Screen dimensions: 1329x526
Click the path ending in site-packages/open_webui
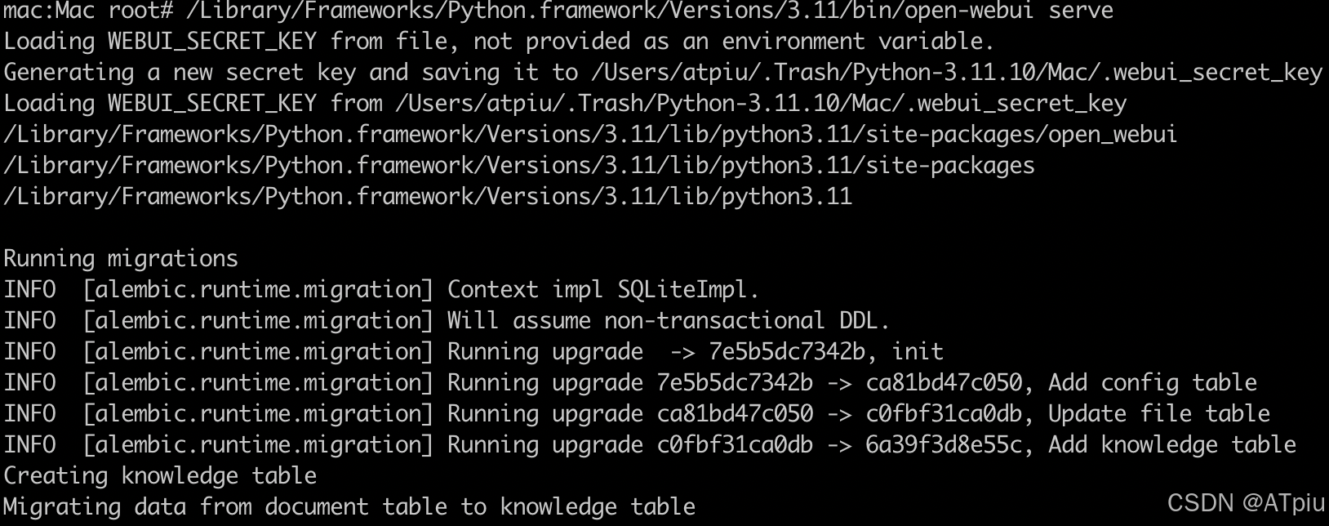pos(590,135)
